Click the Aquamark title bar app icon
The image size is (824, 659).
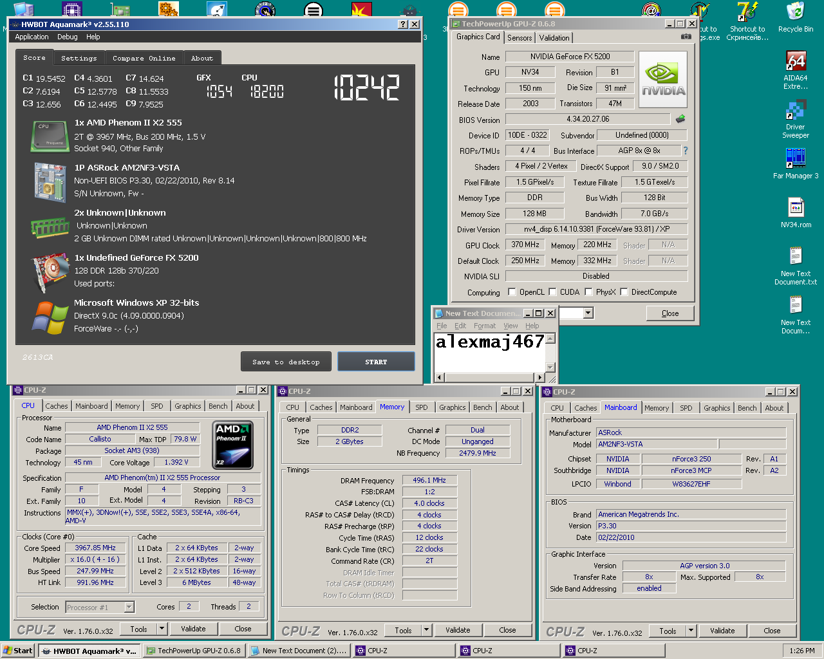15,24
